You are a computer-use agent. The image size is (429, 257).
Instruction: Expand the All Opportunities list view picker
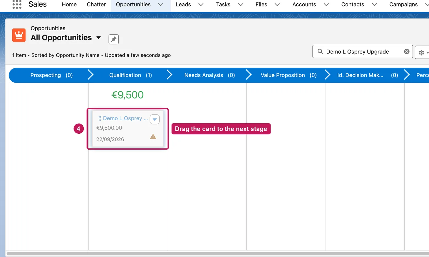pos(99,38)
